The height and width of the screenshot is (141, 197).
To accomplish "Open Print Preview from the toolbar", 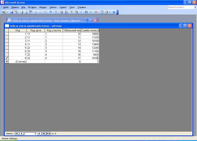I will point(26,12).
